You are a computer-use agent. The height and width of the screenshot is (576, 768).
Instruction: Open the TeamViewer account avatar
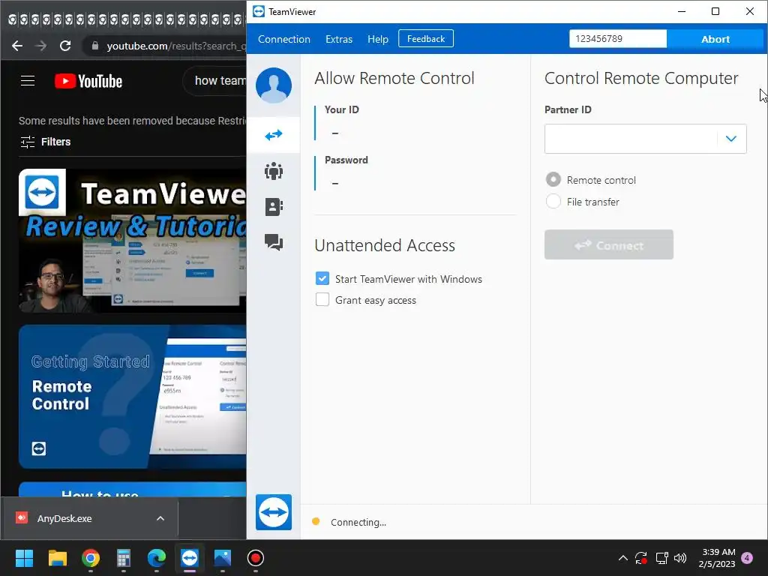point(273,85)
